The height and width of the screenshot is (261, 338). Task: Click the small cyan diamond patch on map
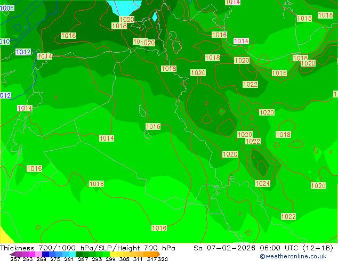click(155, 17)
